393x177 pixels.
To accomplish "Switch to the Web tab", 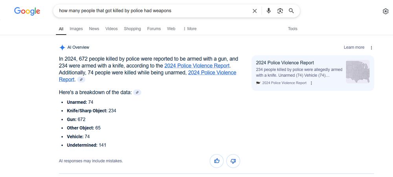I will click(171, 29).
